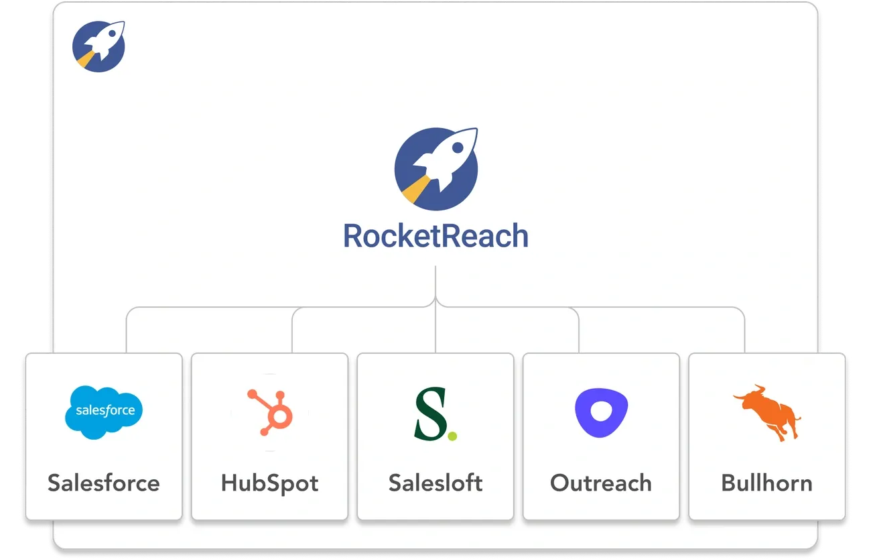Click the green dot in Salesloft logo
The height and width of the screenshot is (559, 871).
(x=452, y=436)
